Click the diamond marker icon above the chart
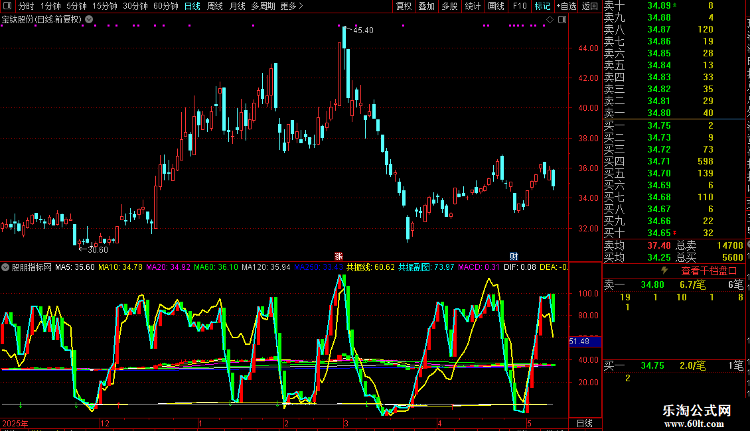750x431 pixels. tap(550, 20)
